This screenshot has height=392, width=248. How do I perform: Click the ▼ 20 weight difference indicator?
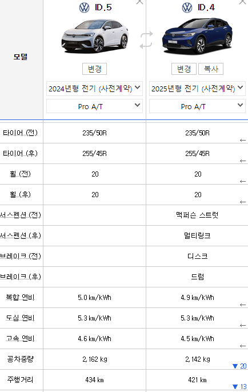point(239,366)
